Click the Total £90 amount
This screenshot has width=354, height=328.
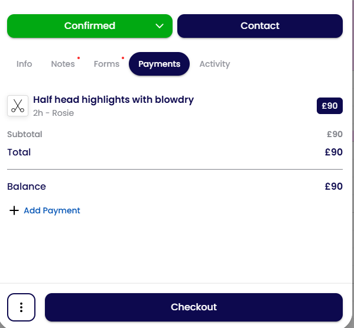pyautogui.click(x=334, y=152)
